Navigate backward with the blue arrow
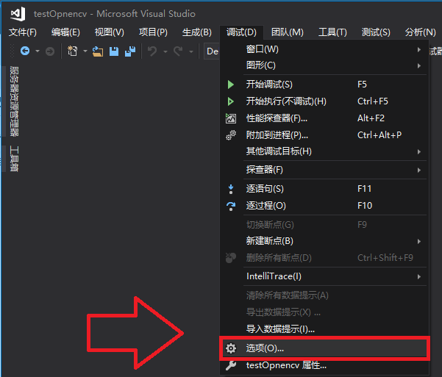This screenshot has width=442, height=377. (25, 51)
